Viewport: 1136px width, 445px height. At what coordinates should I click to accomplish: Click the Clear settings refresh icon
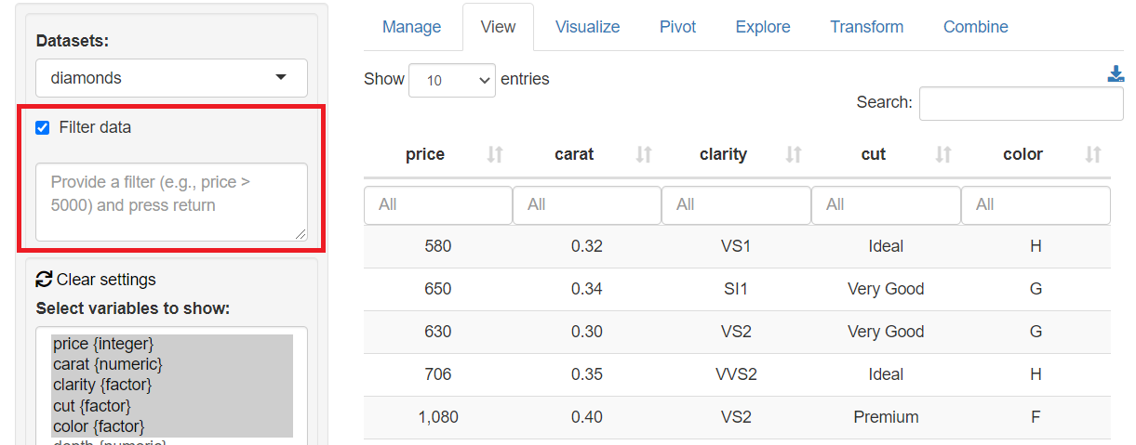pyautogui.click(x=44, y=279)
